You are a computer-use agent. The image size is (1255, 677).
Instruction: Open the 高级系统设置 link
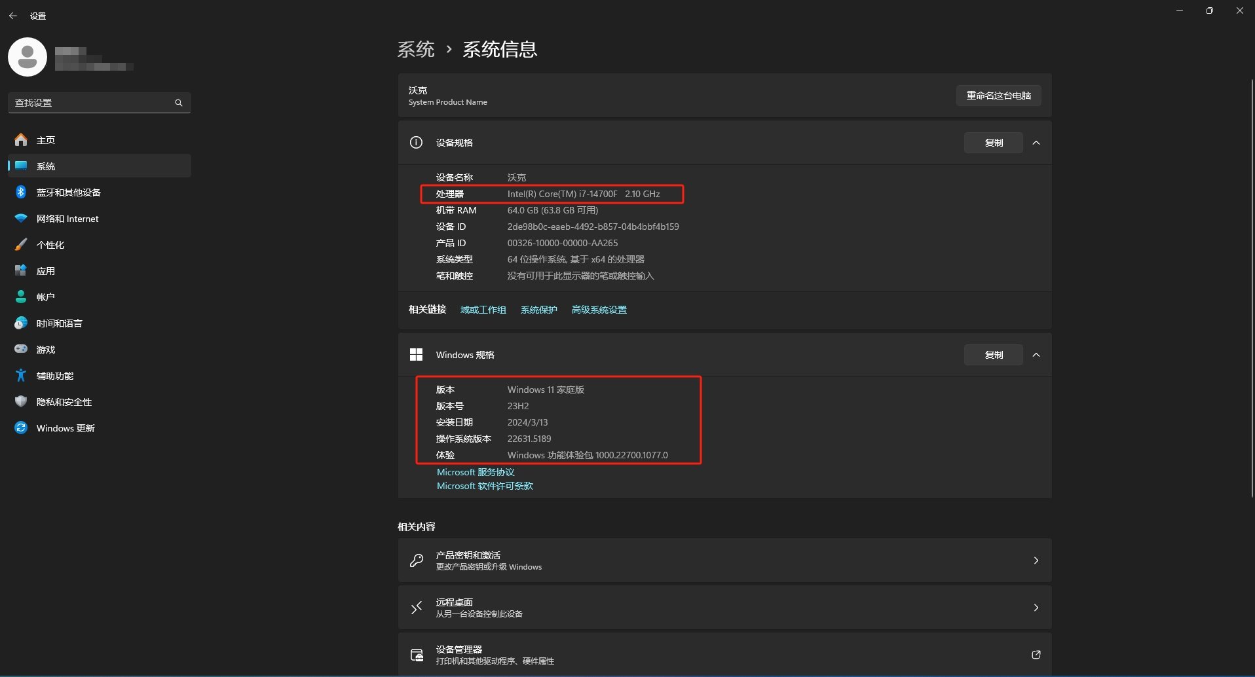[x=598, y=309]
